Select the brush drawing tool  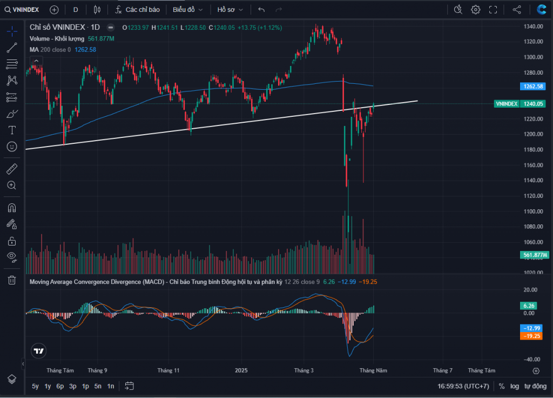(12, 114)
